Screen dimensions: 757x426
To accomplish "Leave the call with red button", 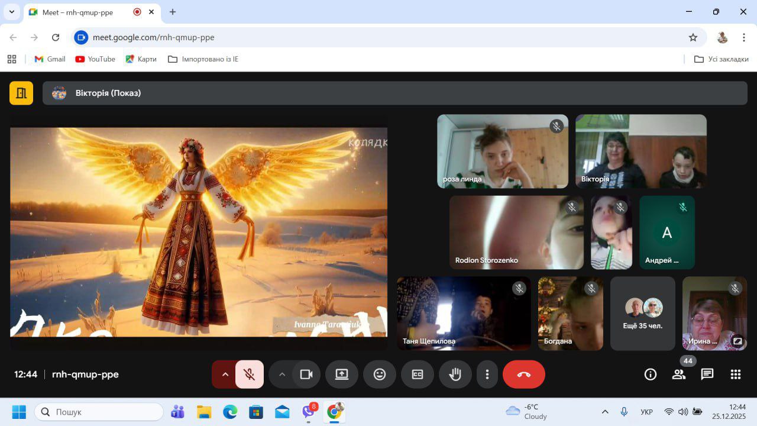I will (523, 375).
